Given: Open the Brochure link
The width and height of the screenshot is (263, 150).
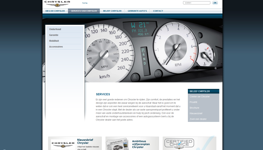Looking at the screenshot, I should (x=194, y=108).
